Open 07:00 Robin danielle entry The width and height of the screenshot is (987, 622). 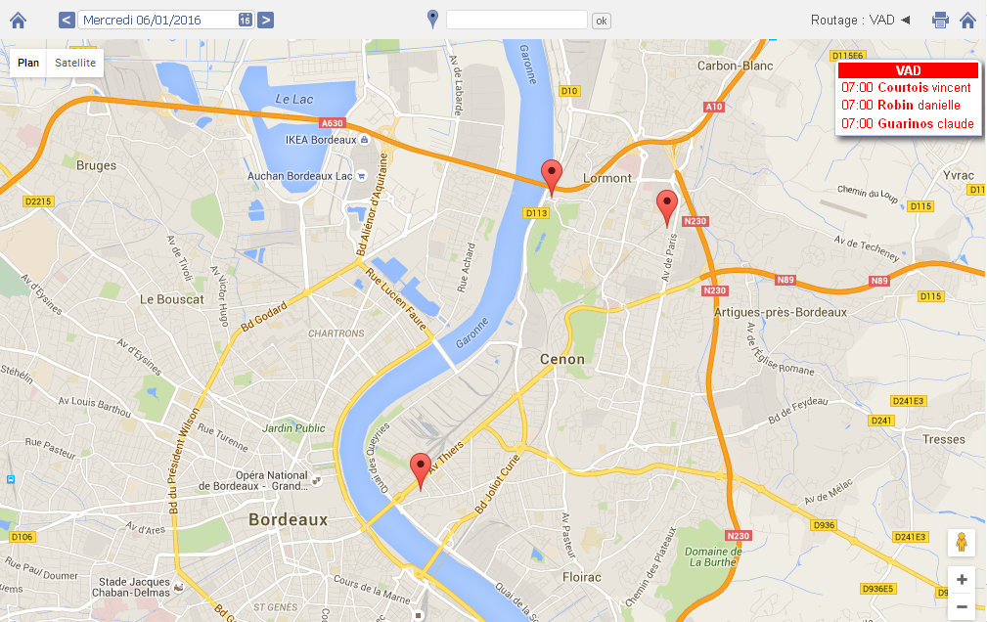(x=901, y=106)
